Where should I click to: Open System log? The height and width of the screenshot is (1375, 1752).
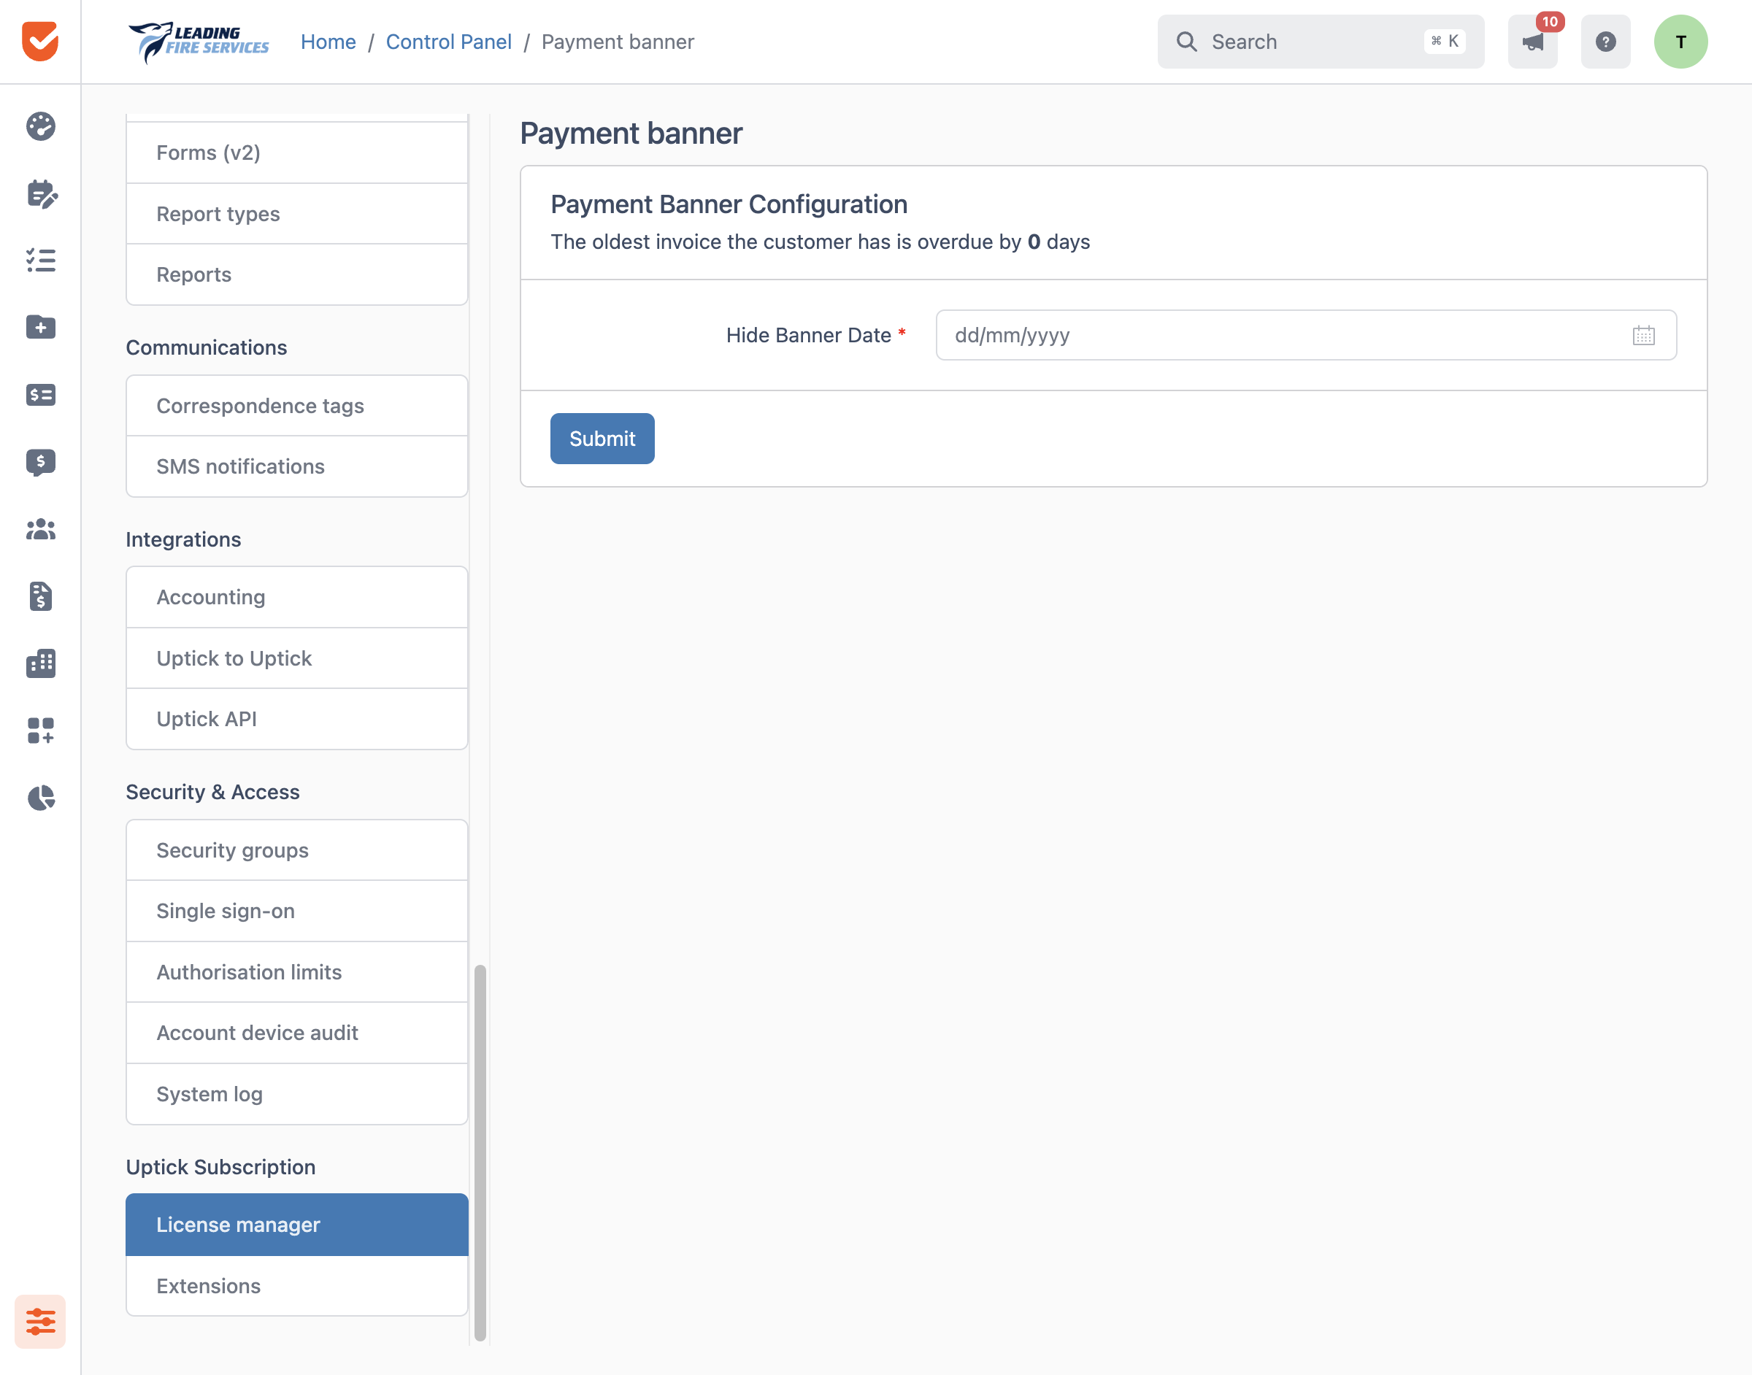tap(297, 1094)
